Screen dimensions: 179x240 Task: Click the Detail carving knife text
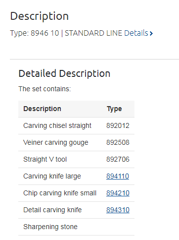(x=52, y=210)
